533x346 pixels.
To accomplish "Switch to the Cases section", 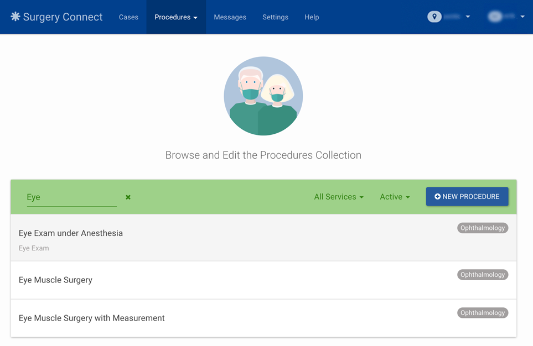I will [x=128, y=17].
